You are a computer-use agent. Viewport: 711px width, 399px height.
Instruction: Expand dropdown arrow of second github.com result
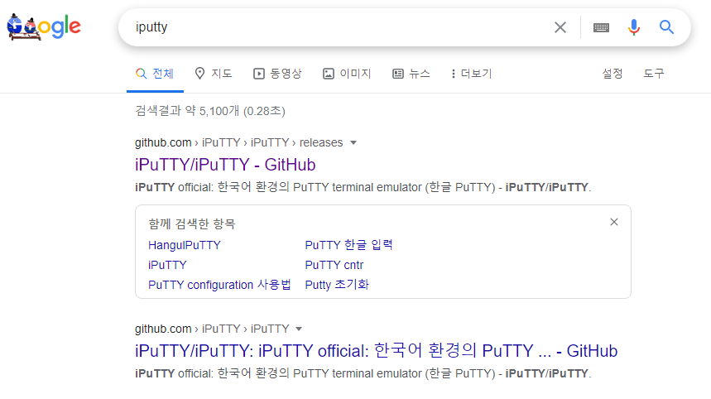[x=298, y=329]
